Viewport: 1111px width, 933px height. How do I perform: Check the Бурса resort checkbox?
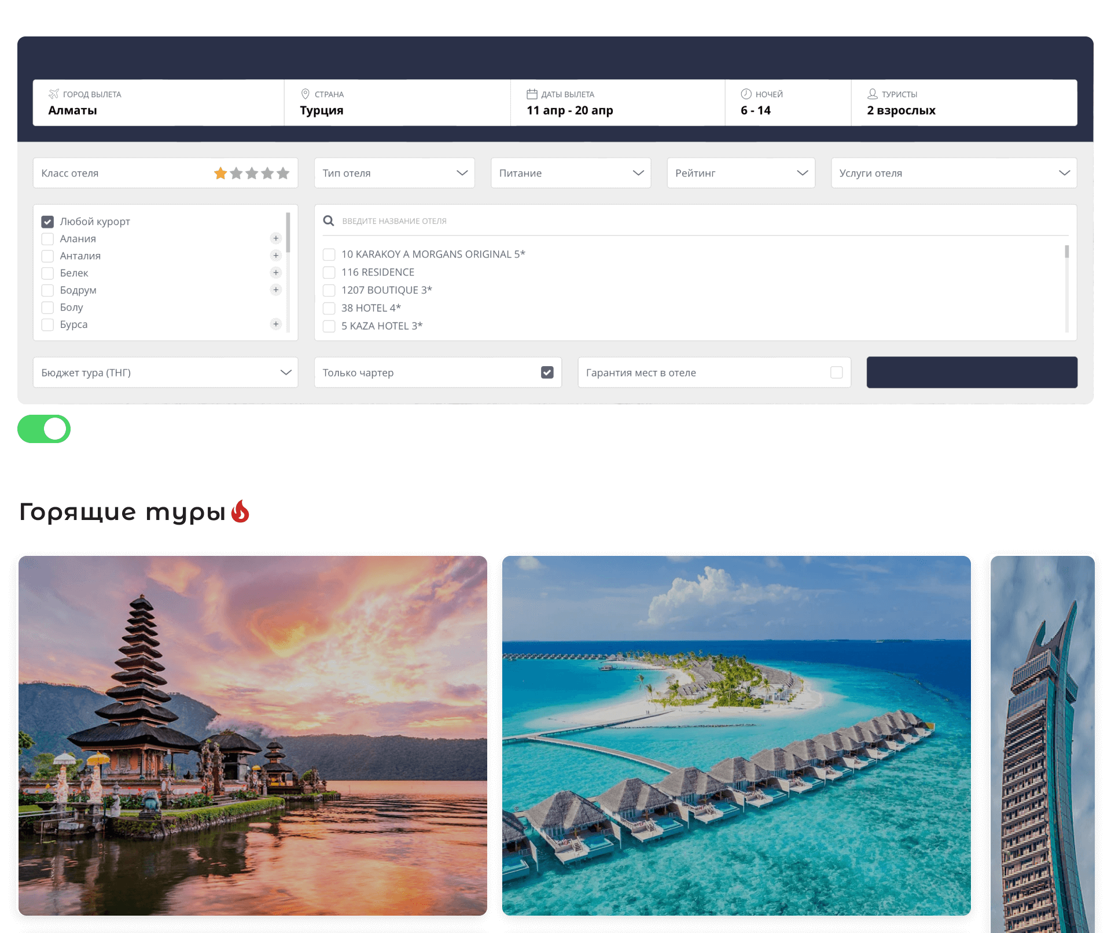click(47, 324)
